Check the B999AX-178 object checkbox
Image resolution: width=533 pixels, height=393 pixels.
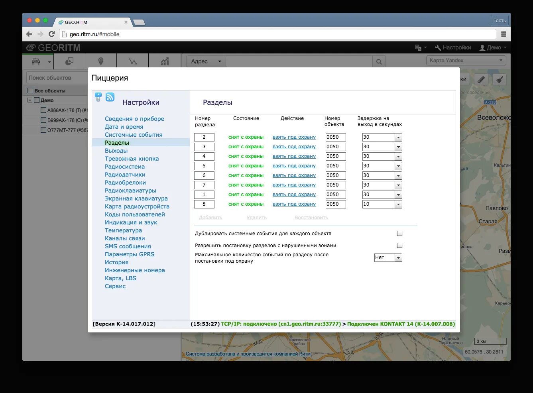(43, 120)
